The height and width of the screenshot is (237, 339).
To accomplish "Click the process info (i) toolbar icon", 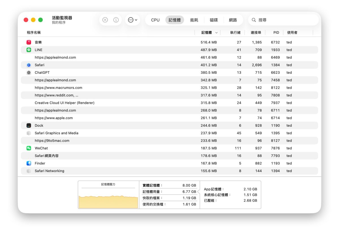I will (116, 20).
